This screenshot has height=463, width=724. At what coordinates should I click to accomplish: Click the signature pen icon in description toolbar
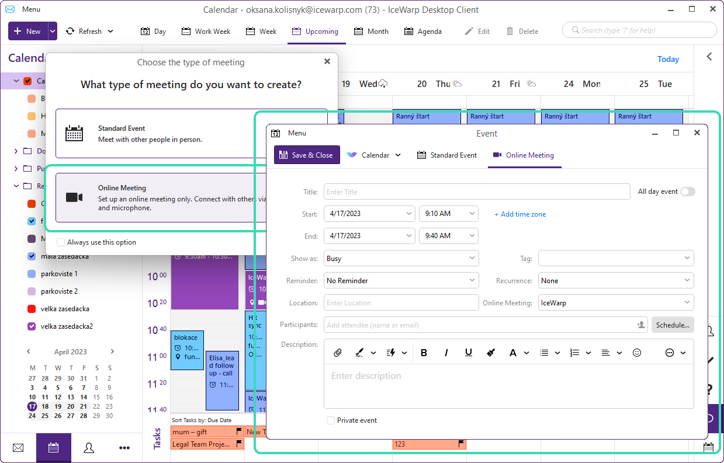click(x=359, y=353)
